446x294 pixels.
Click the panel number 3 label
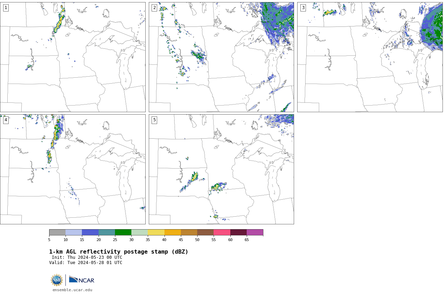pyautogui.click(x=303, y=8)
